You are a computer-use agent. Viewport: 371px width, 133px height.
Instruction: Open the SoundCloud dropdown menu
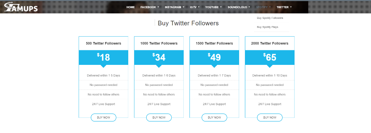click(239, 7)
